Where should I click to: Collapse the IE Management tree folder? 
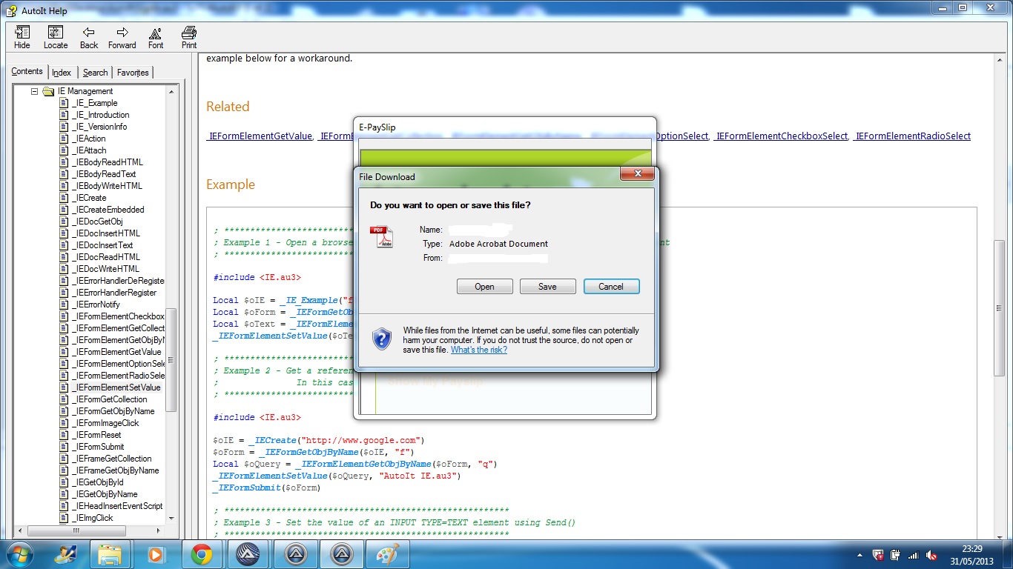34,91
